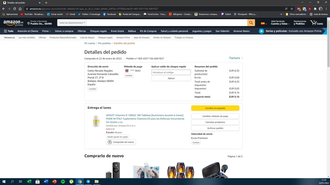330x185 pixels.
Task: Open Spotify from the taskbar
Action: [x=63, y=181]
